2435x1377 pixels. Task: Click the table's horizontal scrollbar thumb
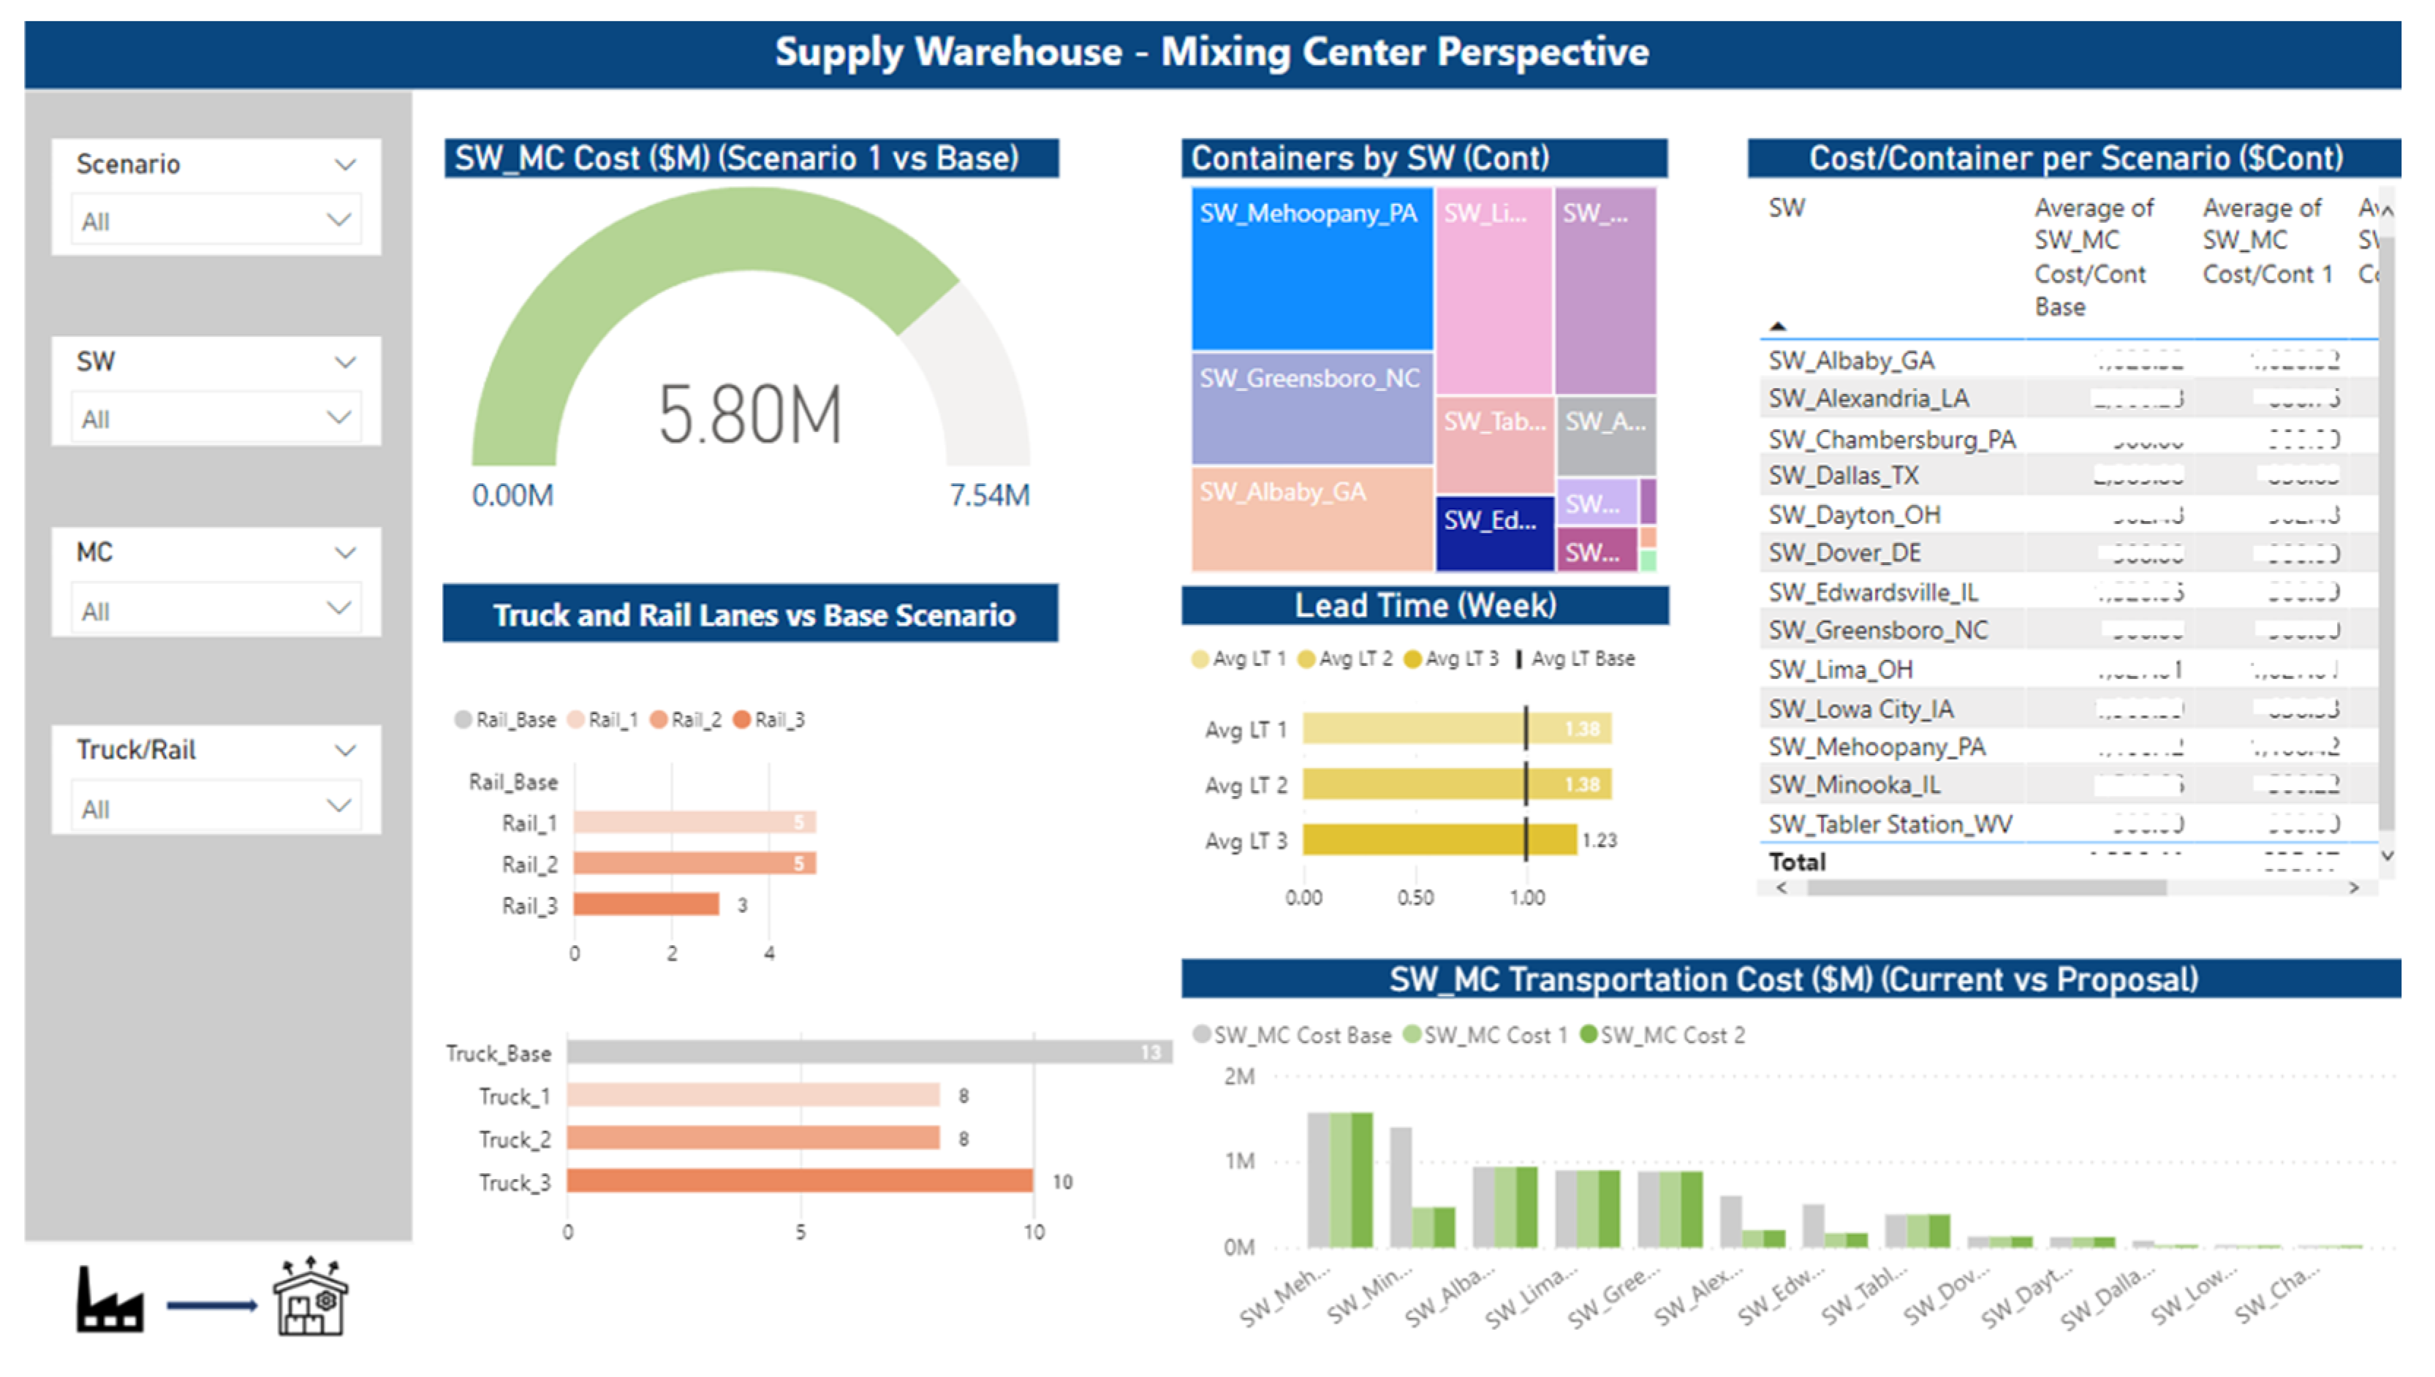[x=1986, y=888]
